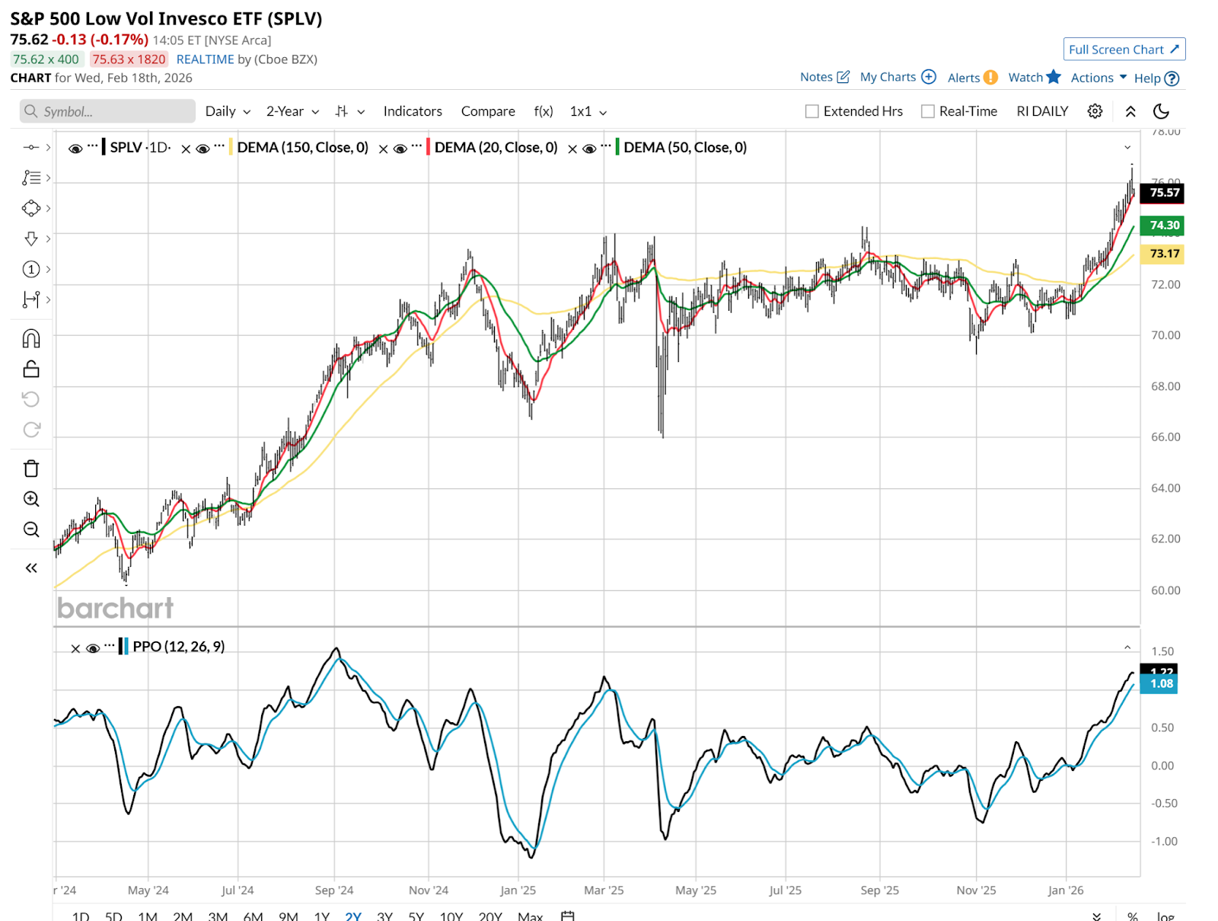Collapse the main chart legend chevron

(x=1127, y=147)
